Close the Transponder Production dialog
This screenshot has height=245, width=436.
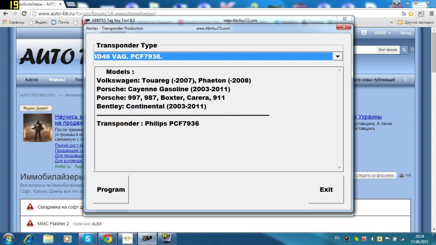click(x=343, y=27)
